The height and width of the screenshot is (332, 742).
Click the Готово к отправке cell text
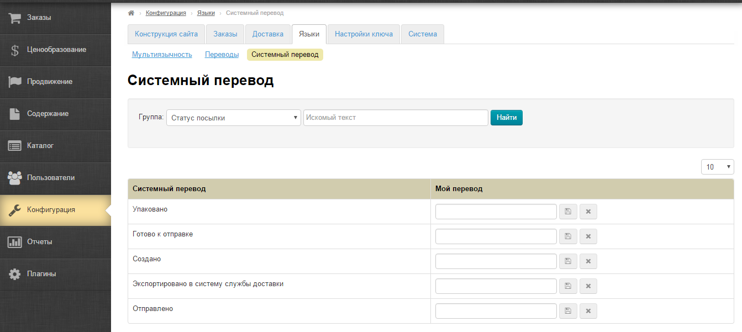click(163, 234)
